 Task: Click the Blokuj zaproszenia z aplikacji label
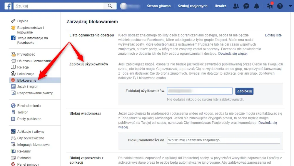86,160
